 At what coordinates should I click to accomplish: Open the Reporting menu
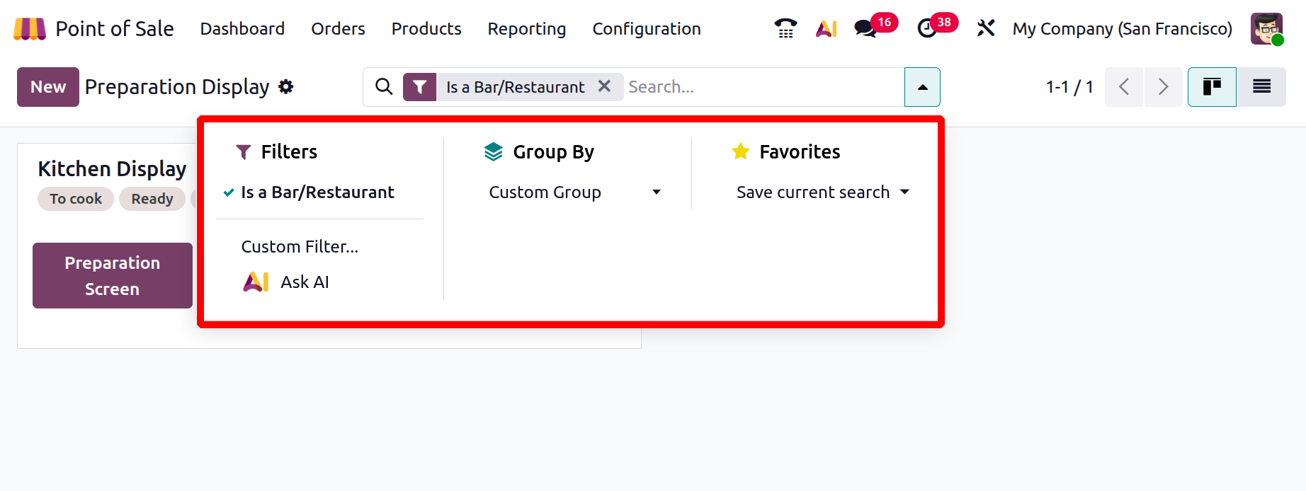526,29
